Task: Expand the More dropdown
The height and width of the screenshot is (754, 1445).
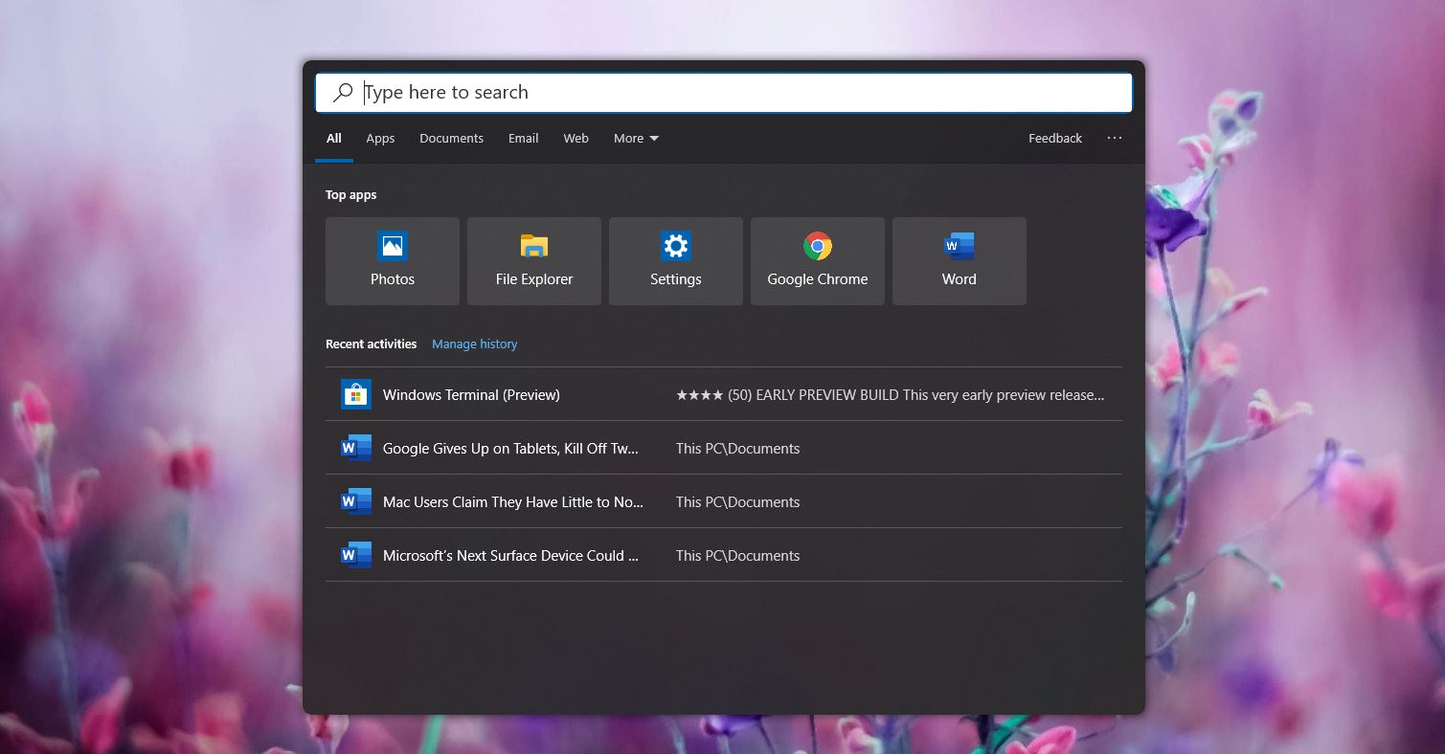Action: (636, 139)
